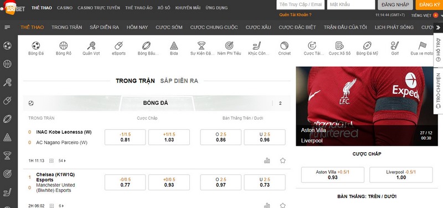Select O 2.5 odds 0.86 button
Screen dimensions: 443x208
click(220, 137)
